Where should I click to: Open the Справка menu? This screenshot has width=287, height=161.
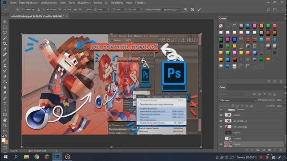tap(139, 3)
